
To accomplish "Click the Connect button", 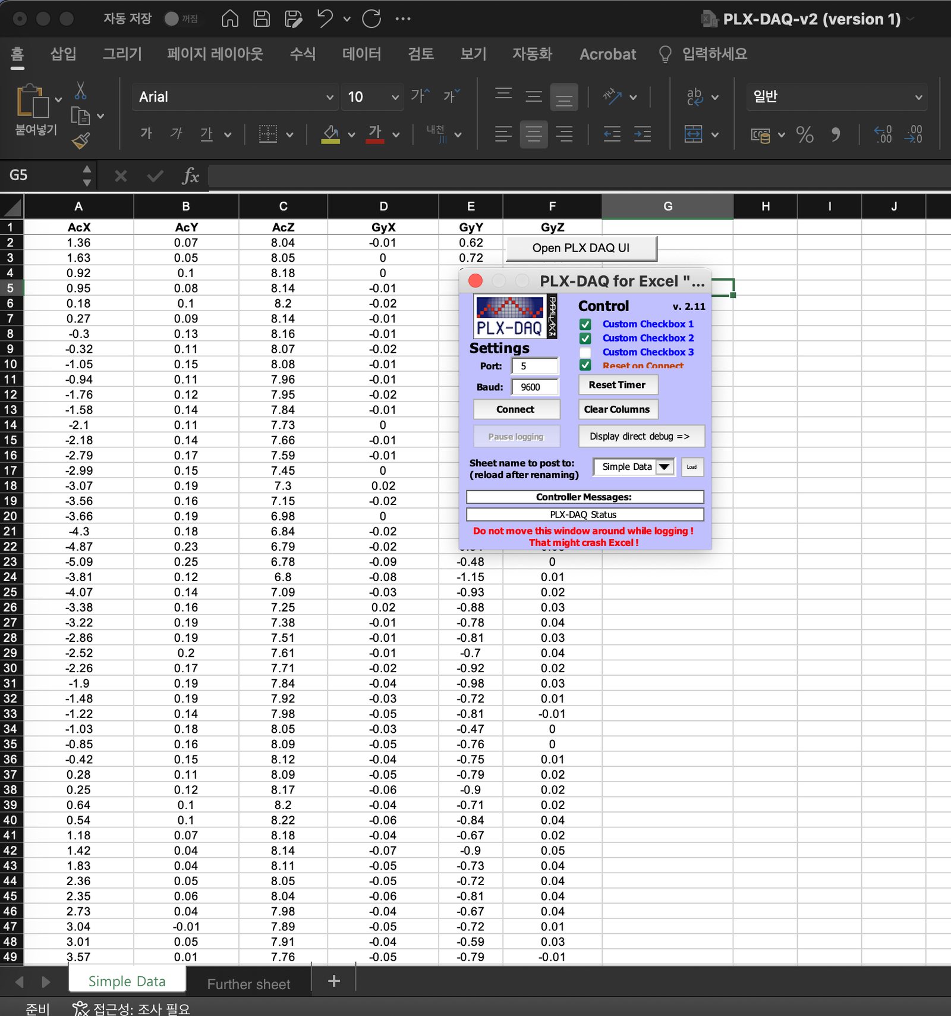I will (x=516, y=409).
